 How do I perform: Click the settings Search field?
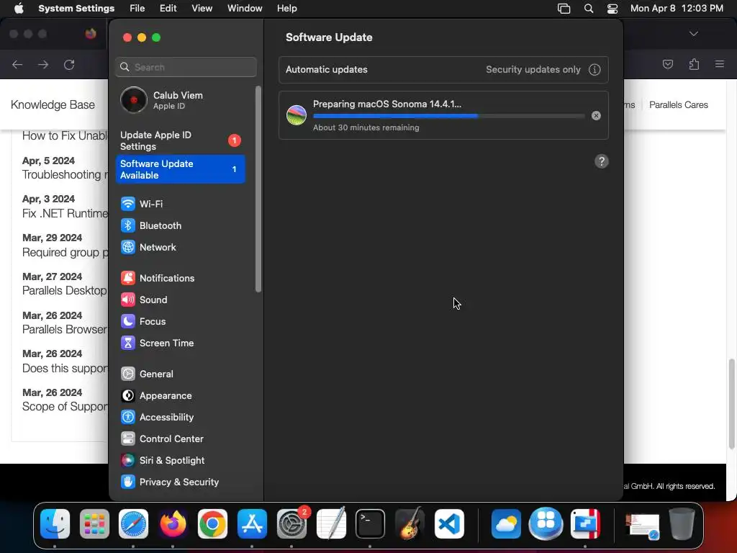click(x=186, y=67)
